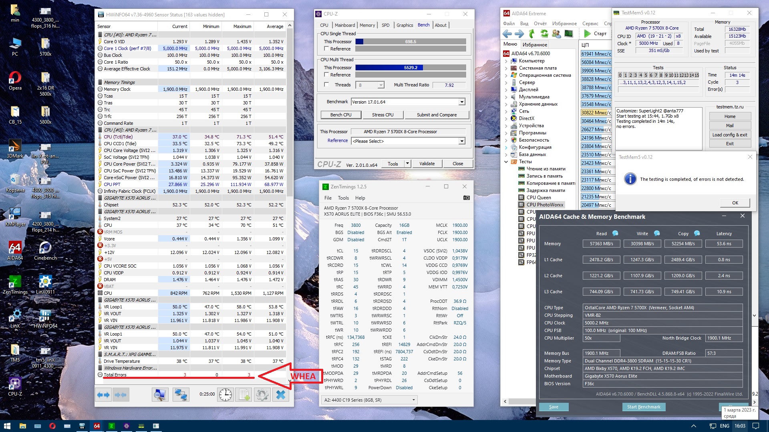769x432 pixels.
Task: Click HWiNFO reset clock icon
Action: pos(225,394)
